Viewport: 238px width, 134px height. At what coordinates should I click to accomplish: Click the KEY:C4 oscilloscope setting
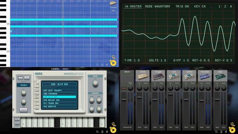200,6
